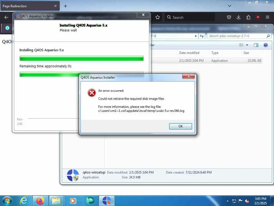Toggle Explorer preview pane
This screenshot has height=206, width=274.
coord(256,45)
